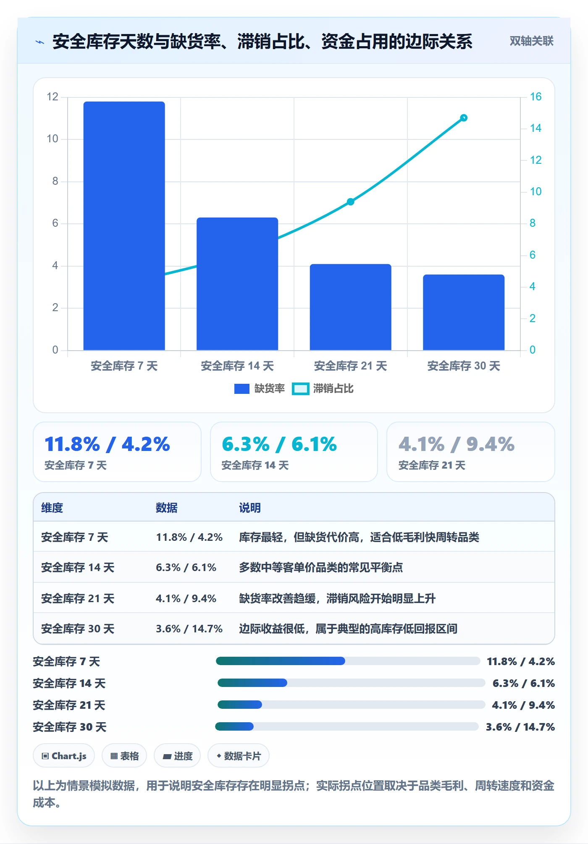Click the 滞销占比 legend label
Image resolution: width=588 pixels, height=844 pixels.
coord(333,389)
